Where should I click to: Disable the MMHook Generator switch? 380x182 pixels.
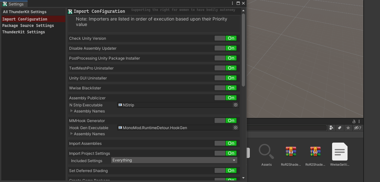(x=226, y=120)
